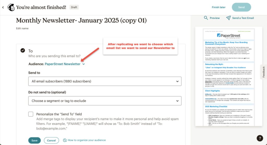The image size is (267, 145).
Task: Open the newsletter preview thumbnail
Action: click(228, 76)
